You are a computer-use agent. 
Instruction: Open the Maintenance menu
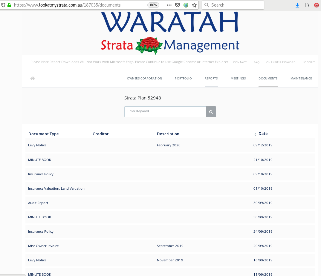click(301, 78)
